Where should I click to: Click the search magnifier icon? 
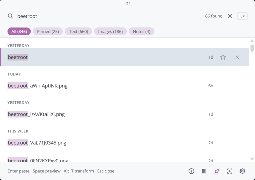pyautogui.click(x=10, y=16)
